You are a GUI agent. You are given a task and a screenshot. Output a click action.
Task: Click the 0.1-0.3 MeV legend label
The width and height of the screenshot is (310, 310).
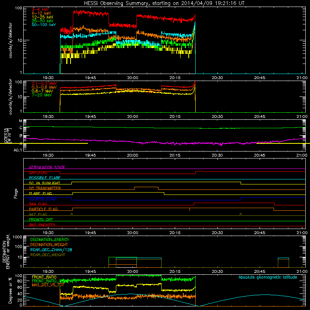point(44,83)
